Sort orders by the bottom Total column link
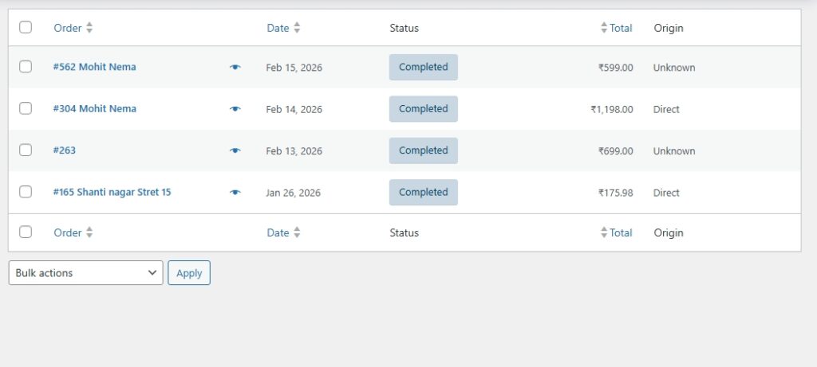The width and height of the screenshot is (817, 367). (x=620, y=232)
